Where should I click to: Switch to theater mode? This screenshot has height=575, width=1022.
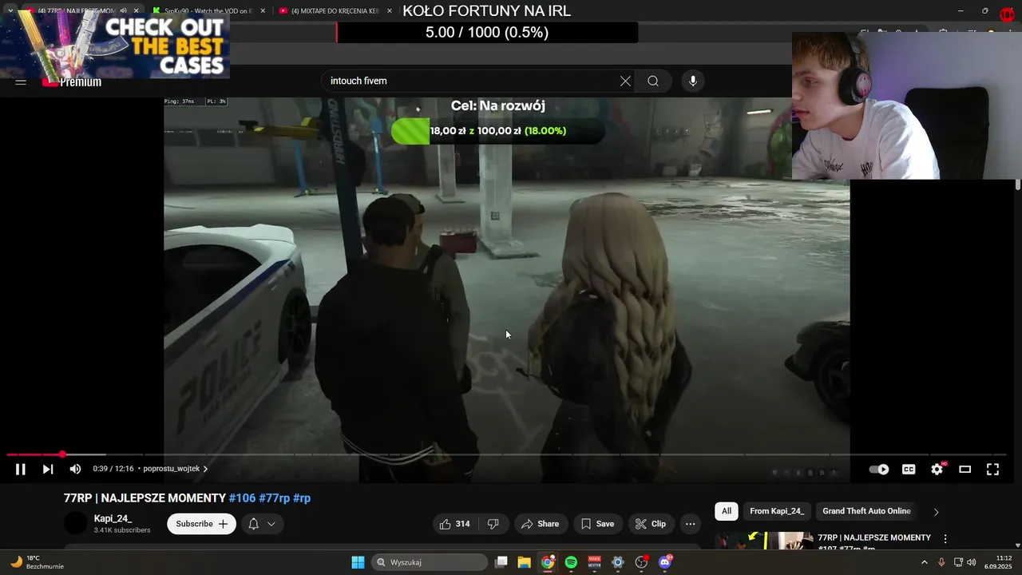tap(965, 470)
